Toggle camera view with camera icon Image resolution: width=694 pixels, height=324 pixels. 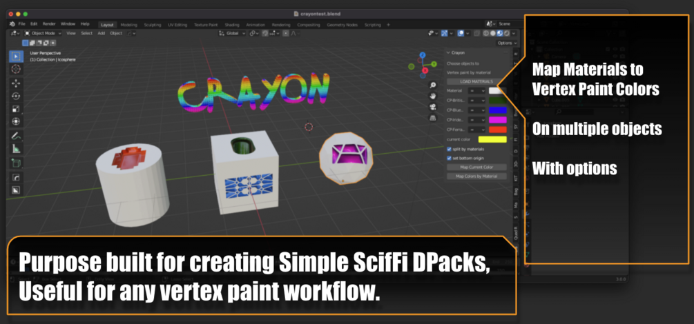433,107
